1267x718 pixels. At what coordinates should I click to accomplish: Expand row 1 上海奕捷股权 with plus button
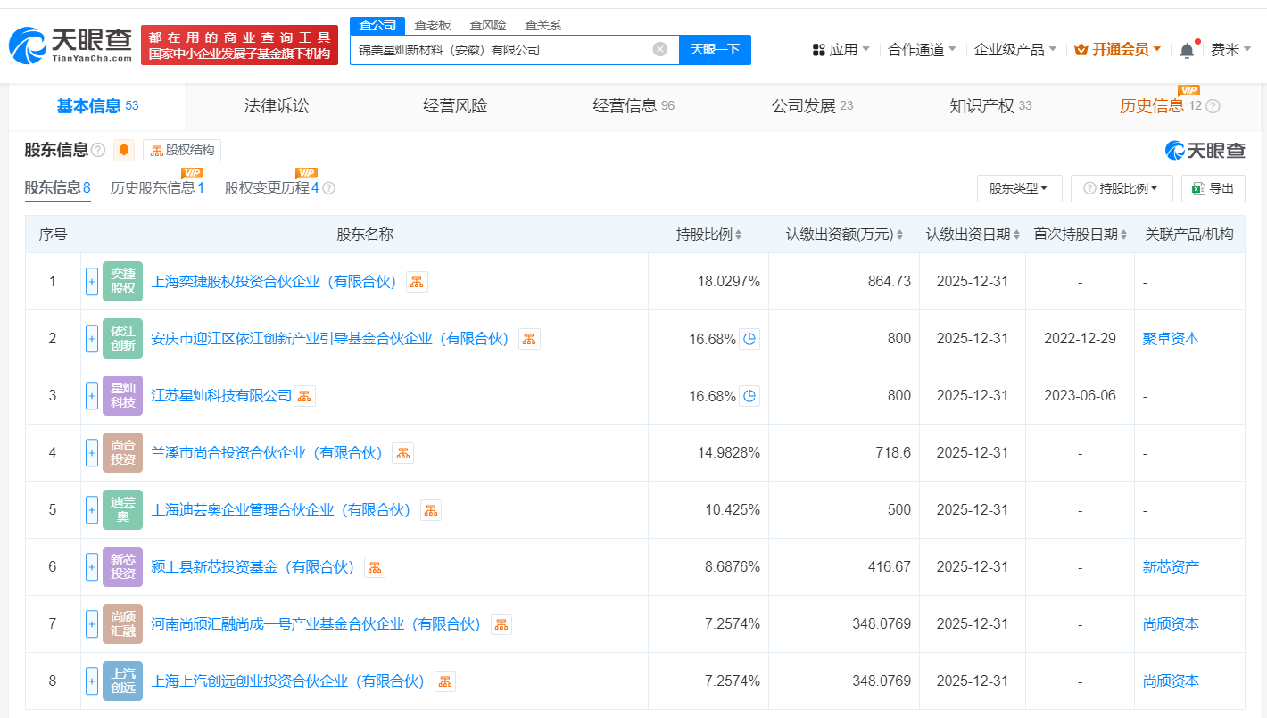click(x=92, y=282)
